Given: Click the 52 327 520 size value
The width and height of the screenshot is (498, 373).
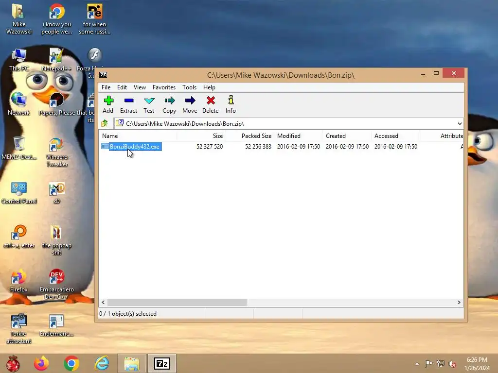Looking at the screenshot, I should 210,147.
